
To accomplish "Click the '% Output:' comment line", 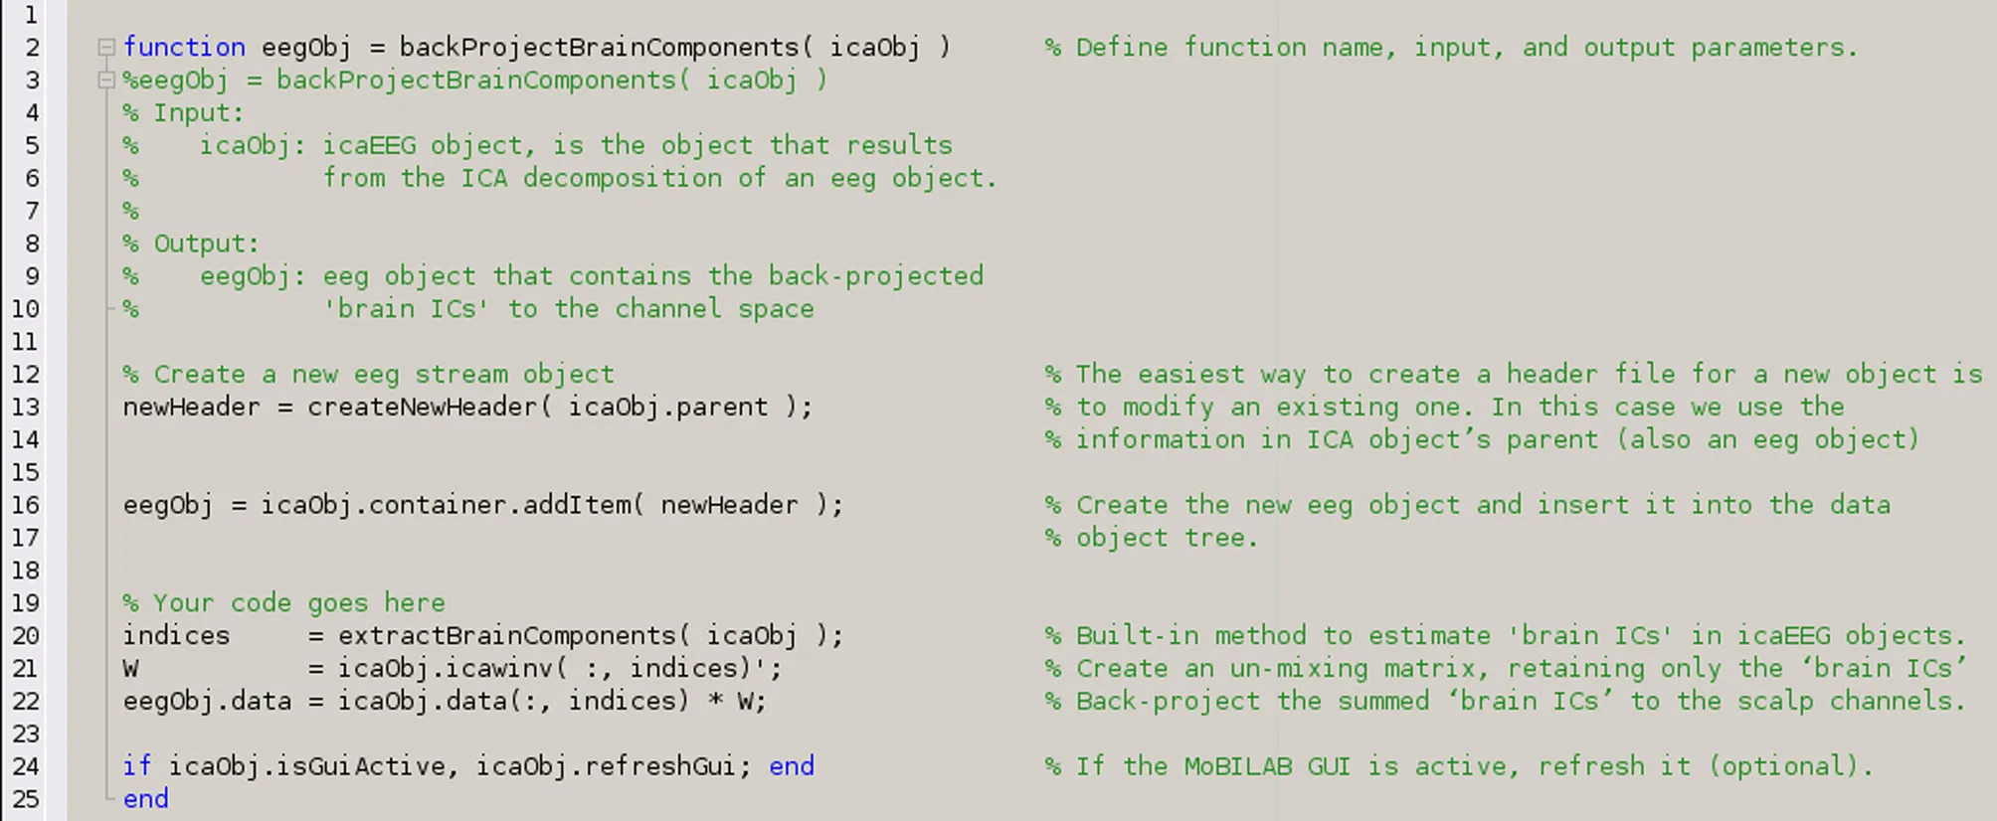I will (x=191, y=244).
